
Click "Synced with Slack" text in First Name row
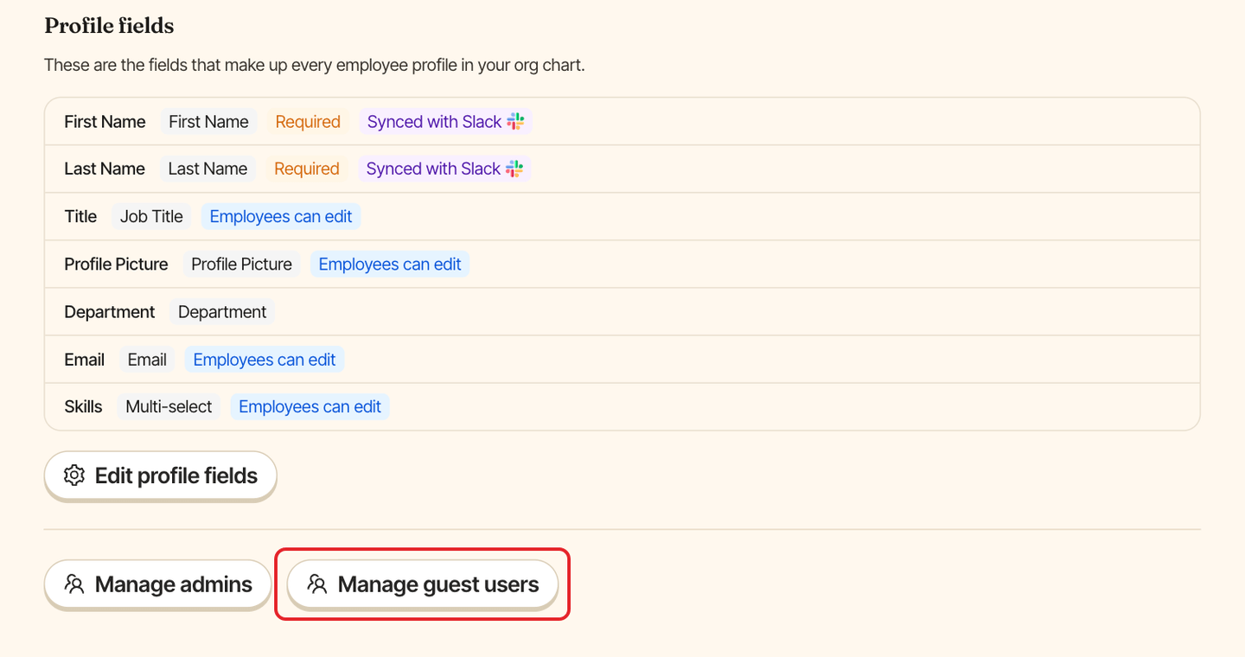point(434,122)
